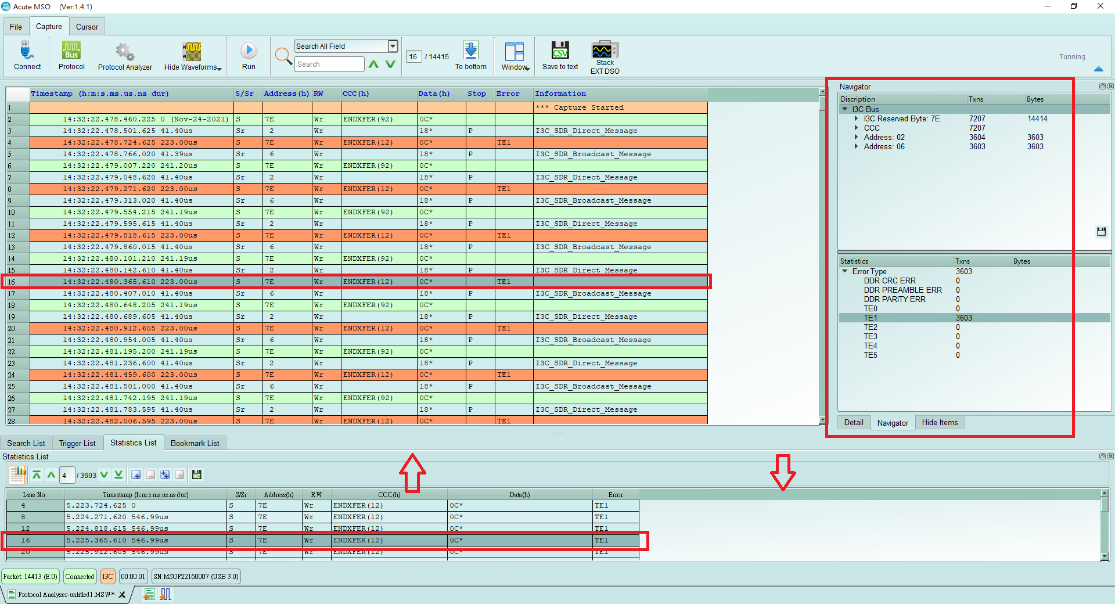Click the Connect device icon
The image size is (1115, 604).
tap(27, 56)
